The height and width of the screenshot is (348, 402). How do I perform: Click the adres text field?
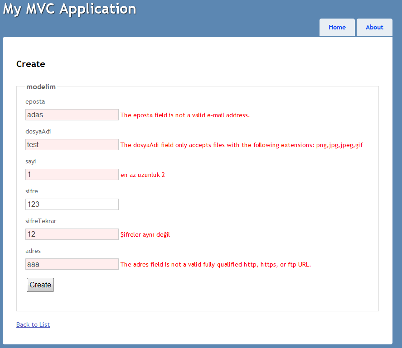72,264
